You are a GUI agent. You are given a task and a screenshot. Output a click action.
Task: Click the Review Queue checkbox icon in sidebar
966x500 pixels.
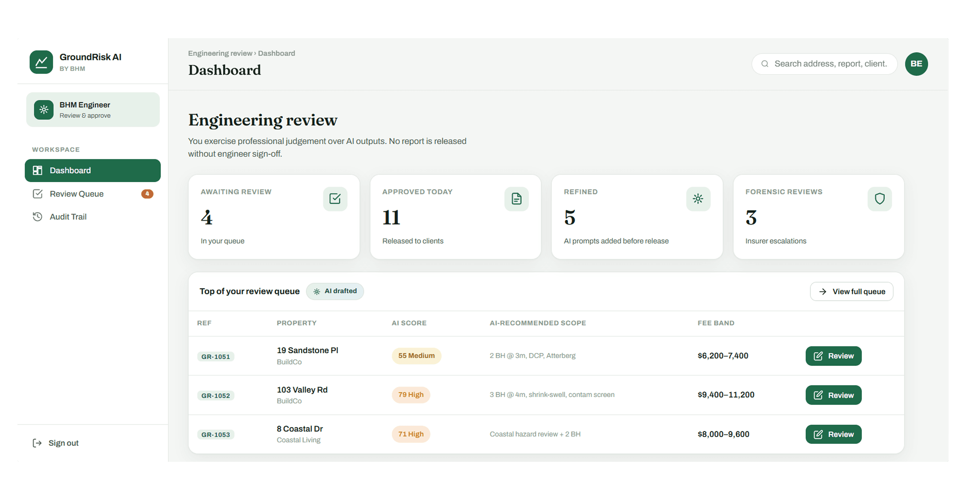coord(37,194)
